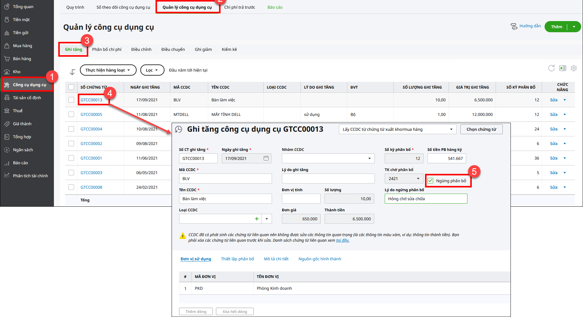The width and height of the screenshot is (583, 317).
Task: Open Hướng dẫn guide icon
Action: coord(514,27)
